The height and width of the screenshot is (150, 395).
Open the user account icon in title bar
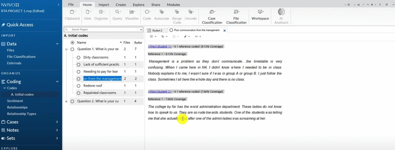(349, 5)
